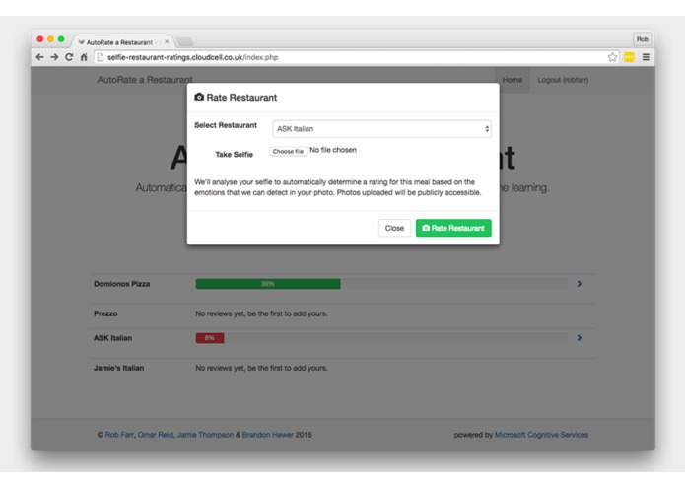Image resolution: width=685 pixels, height=487 pixels.
Task: Click 'No file chosen' text
Action: [x=333, y=150]
